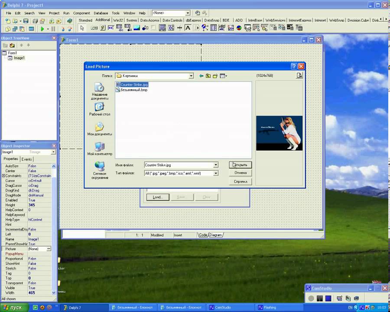Switch to the Standard palette tab
The height and width of the screenshot is (312, 390).
(85, 20)
